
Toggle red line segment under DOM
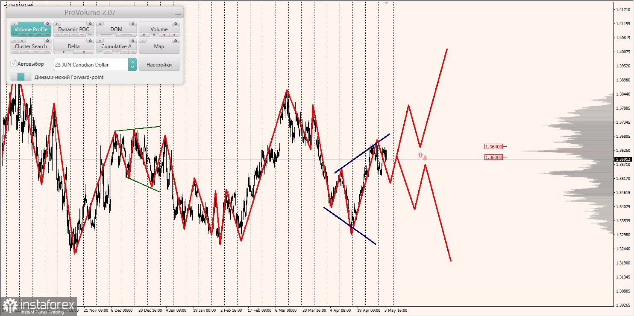point(126,35)
